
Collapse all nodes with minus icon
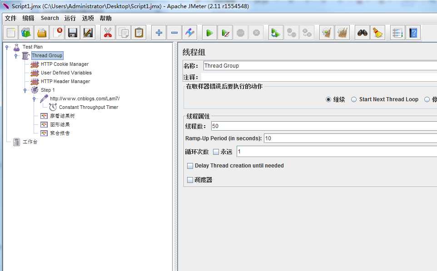click(x=174, y=33)
